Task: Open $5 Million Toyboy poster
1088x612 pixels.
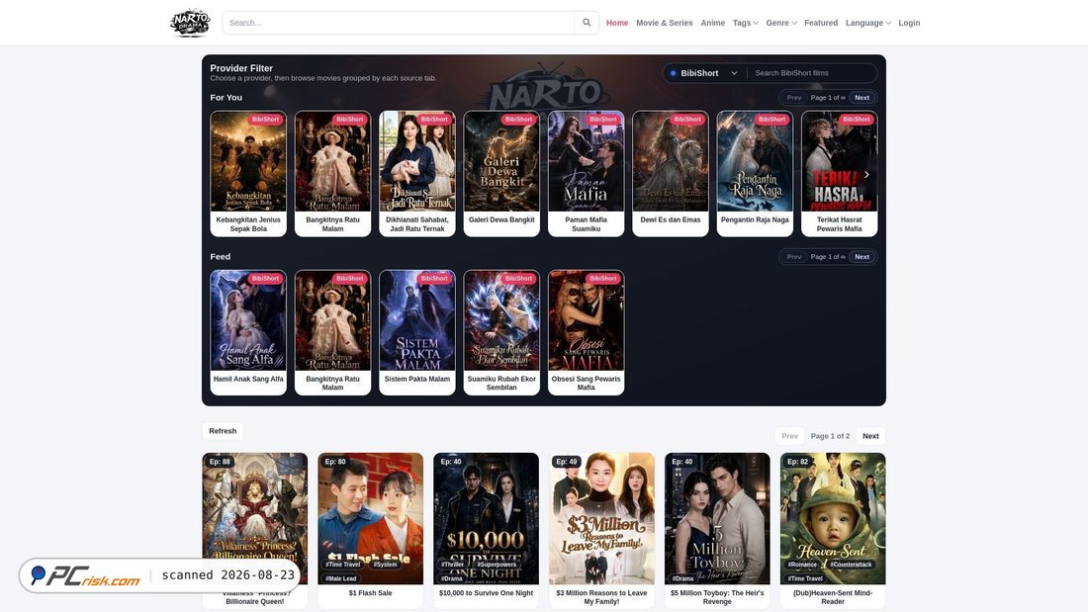Action: click(717, 518)
